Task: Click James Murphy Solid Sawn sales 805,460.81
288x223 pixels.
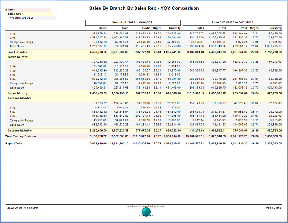Action: point(99,88)
